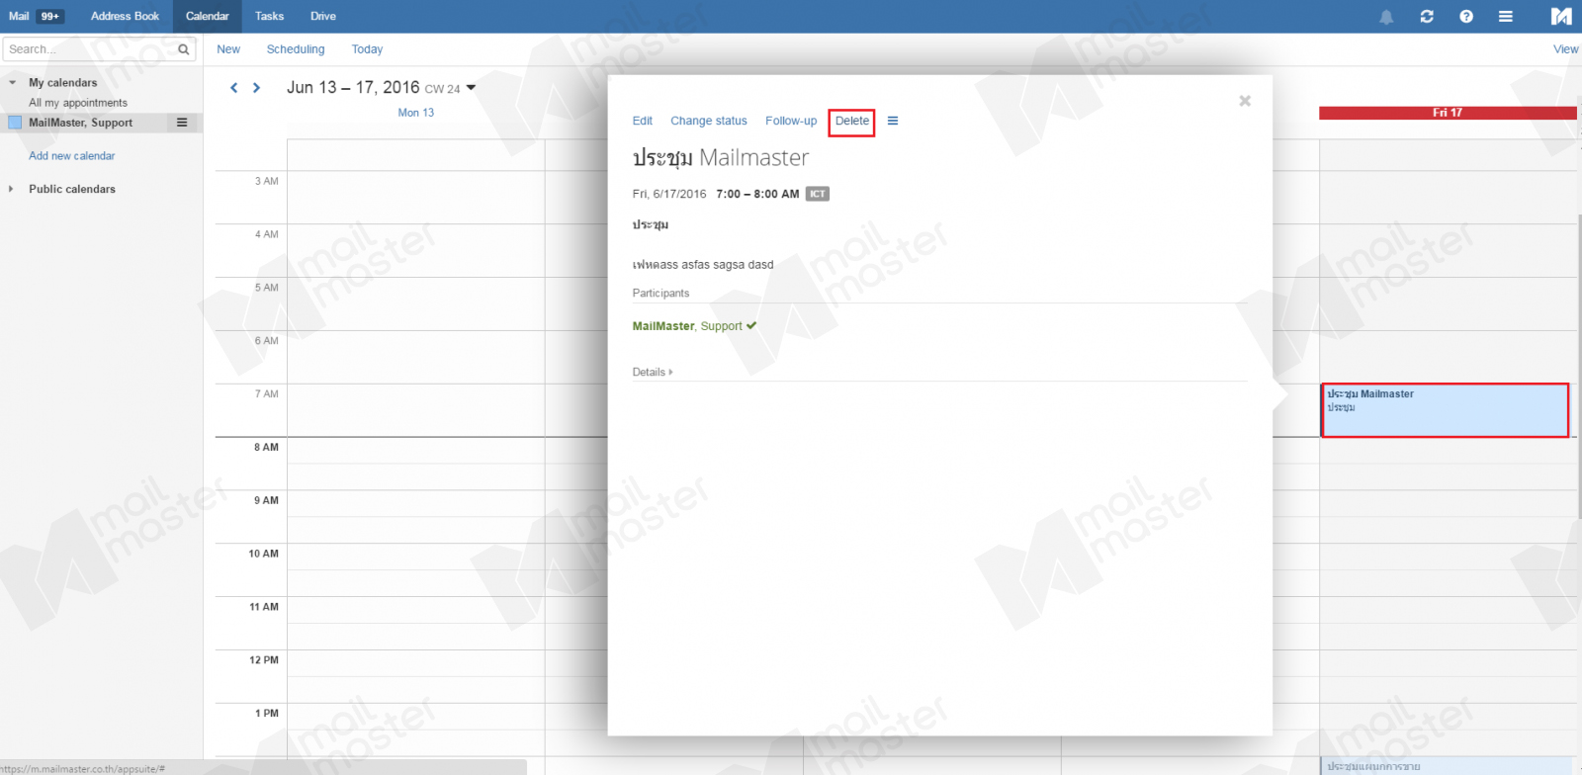
Task: Expand the Details section in popup
Action: tap(653, 372)
